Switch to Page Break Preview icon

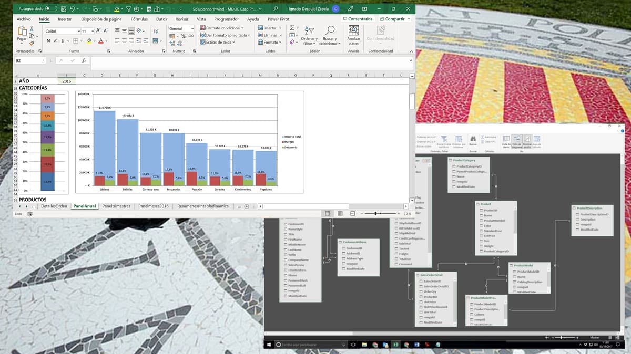click(x=353, y=214)
